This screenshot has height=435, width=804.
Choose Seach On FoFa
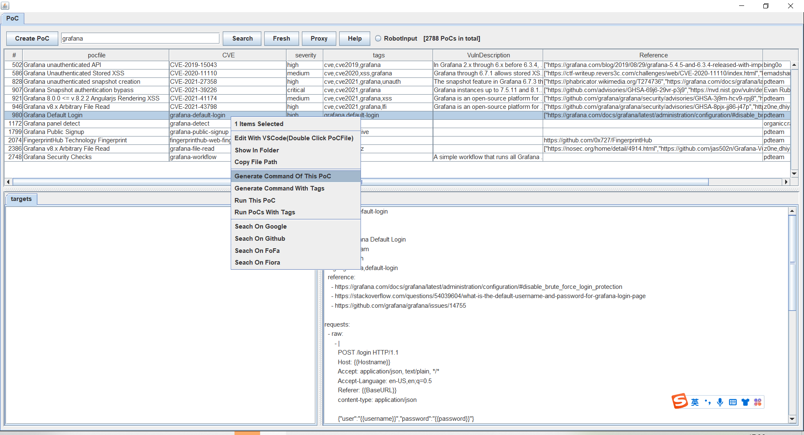296,251
